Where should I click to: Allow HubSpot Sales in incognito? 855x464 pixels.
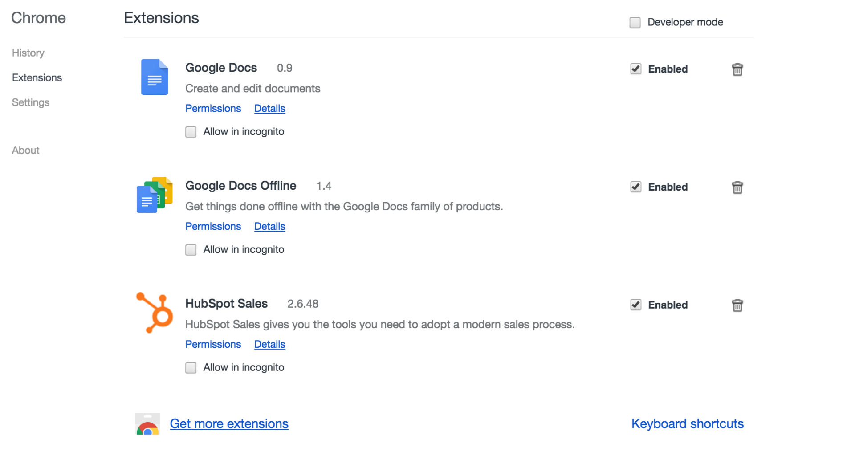click(x=191, y=368)
